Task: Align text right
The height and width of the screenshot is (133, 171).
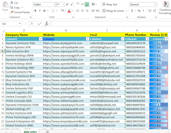Action: click(87, 11)
